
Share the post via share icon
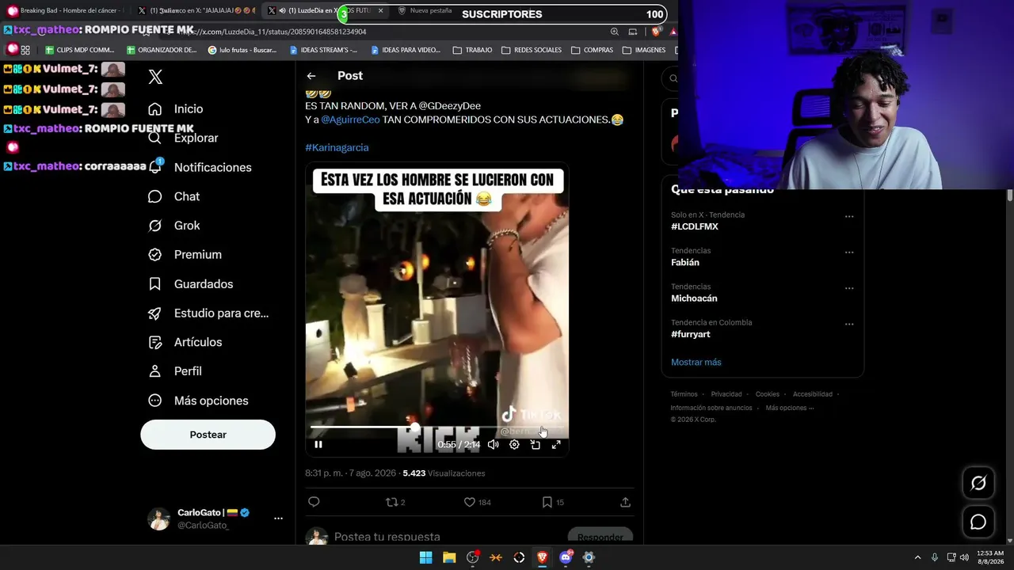pos(625,502)
